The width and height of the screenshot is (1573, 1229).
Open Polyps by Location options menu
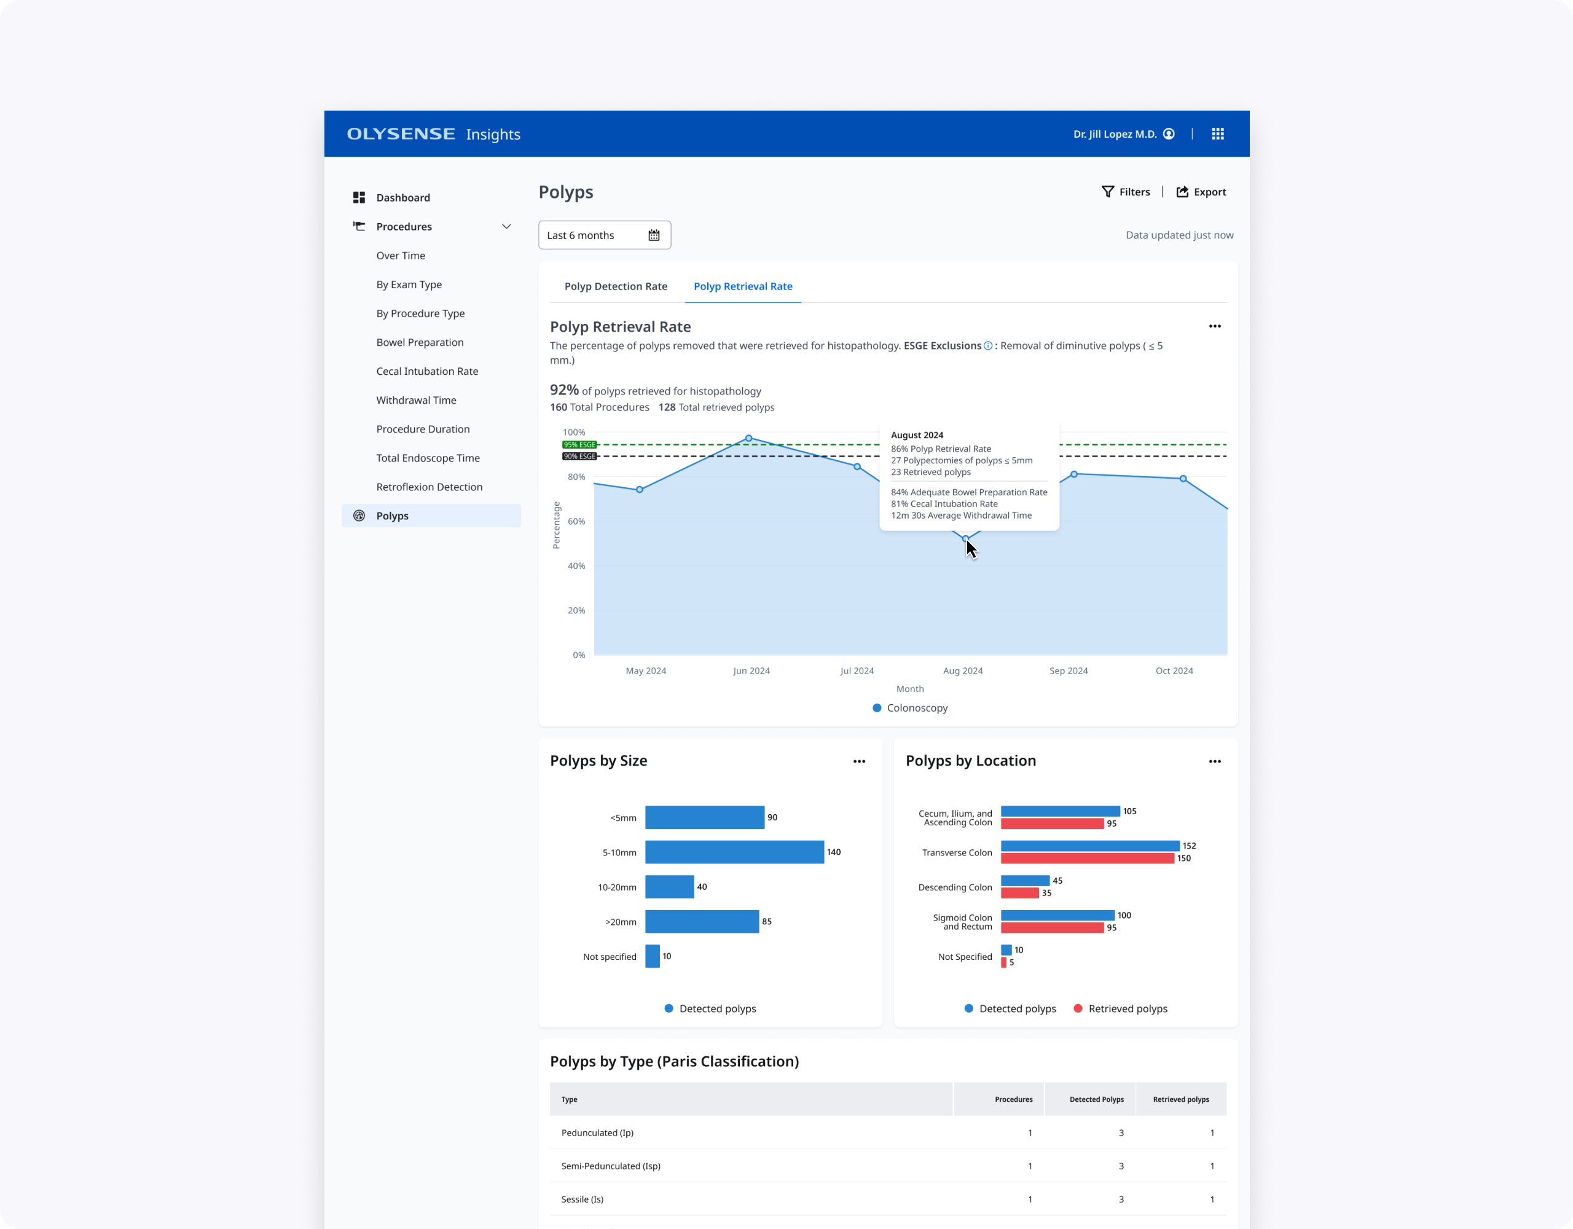[x=1214, y=761]
